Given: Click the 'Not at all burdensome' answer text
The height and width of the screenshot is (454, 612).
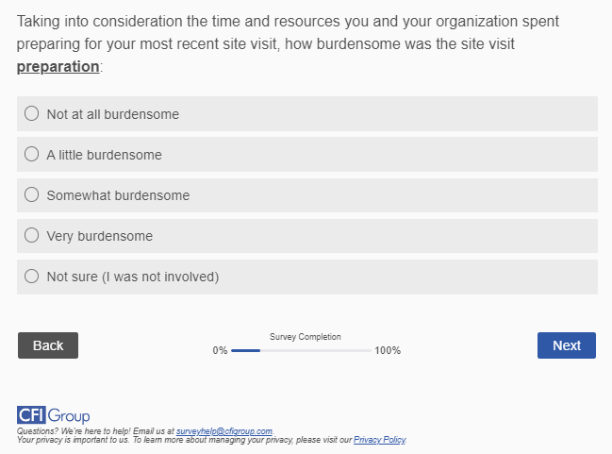Looking at the screenshot, I should [x=112, y=114].
